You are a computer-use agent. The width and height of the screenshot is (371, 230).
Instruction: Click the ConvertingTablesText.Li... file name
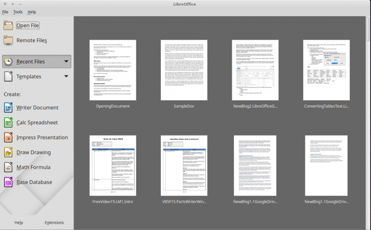(326, 106)
